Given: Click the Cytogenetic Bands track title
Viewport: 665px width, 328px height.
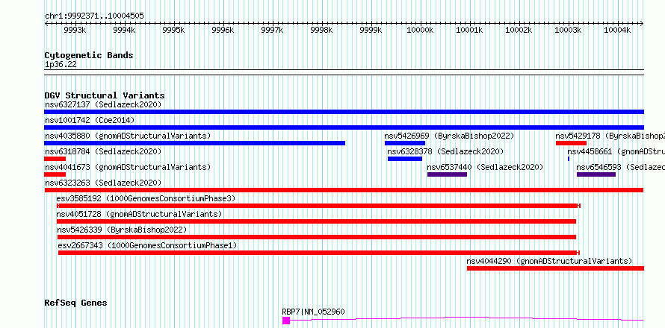Looking at the screenshot, I should coord(89,55).
